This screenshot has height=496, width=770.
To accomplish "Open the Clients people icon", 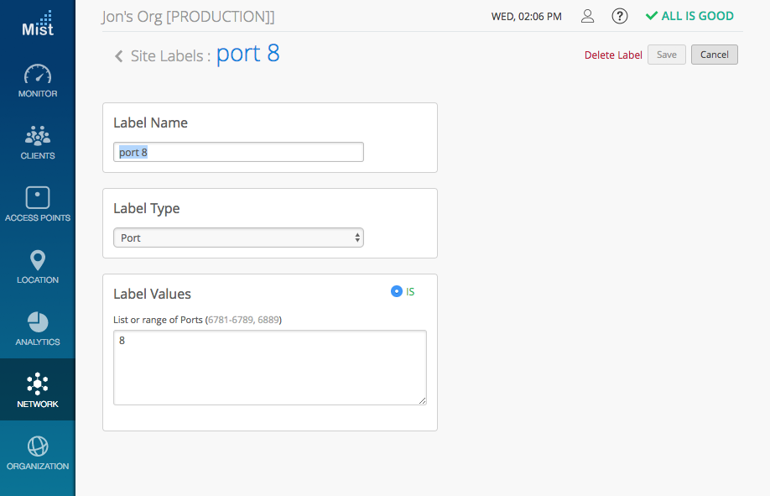I will (x=38, y=136).
